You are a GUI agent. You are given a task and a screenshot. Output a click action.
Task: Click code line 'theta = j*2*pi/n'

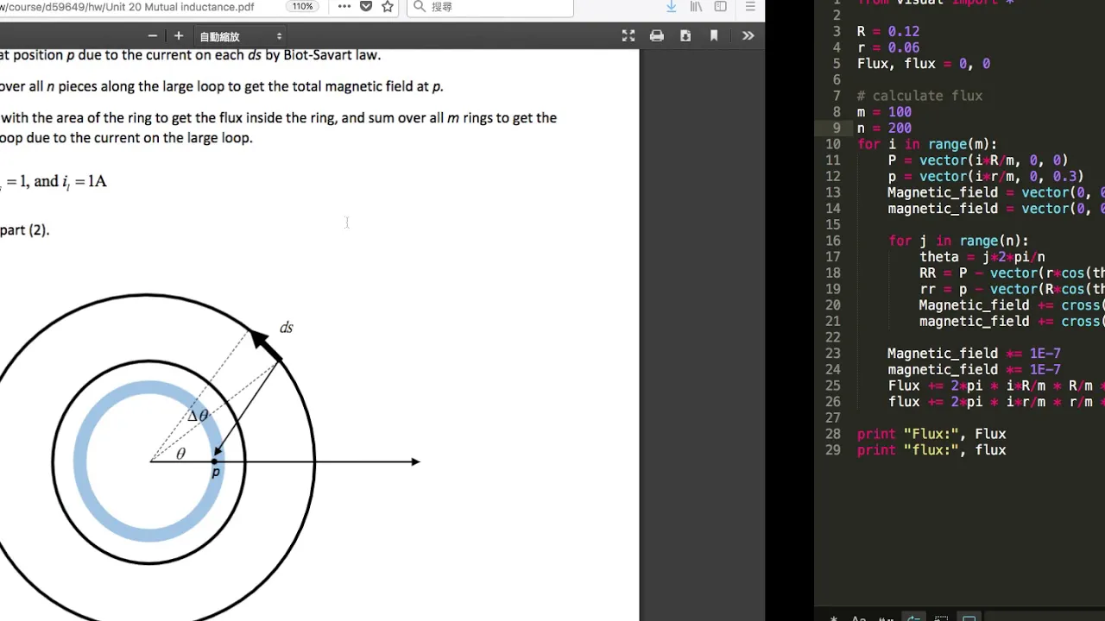click(x=982, y=257)
